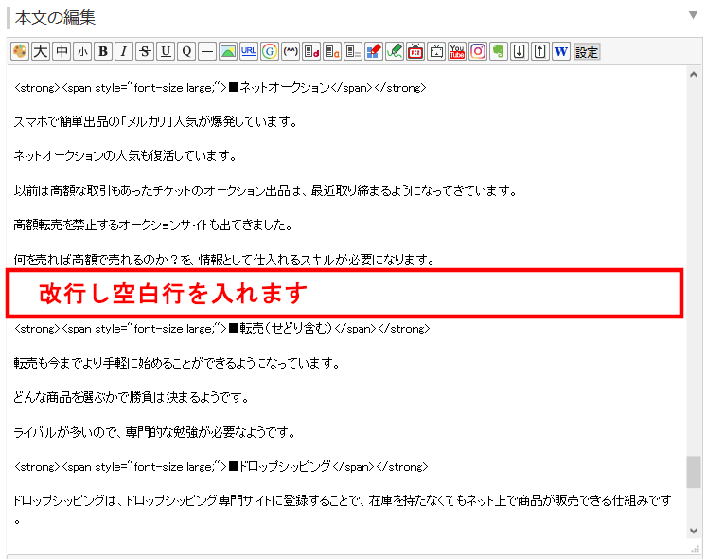Click the outlined TV icon
Screen dimensions: 706x559
coord(436,51)
